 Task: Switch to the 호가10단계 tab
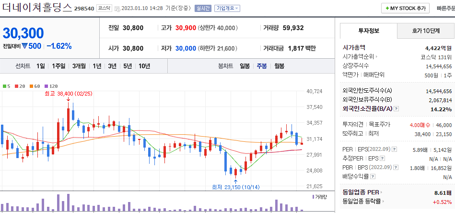click(426, 31)
